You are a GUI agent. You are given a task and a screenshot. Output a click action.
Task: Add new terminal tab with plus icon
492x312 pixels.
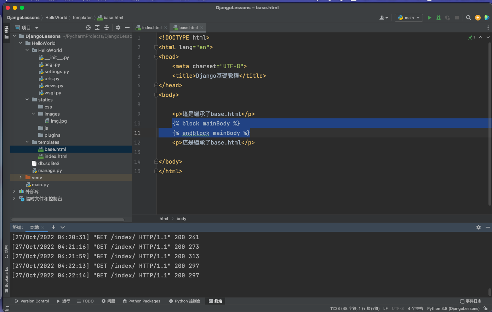point(53,227)
